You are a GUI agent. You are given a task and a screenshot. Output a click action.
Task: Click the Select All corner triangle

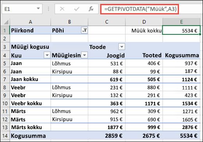(6, 22)
